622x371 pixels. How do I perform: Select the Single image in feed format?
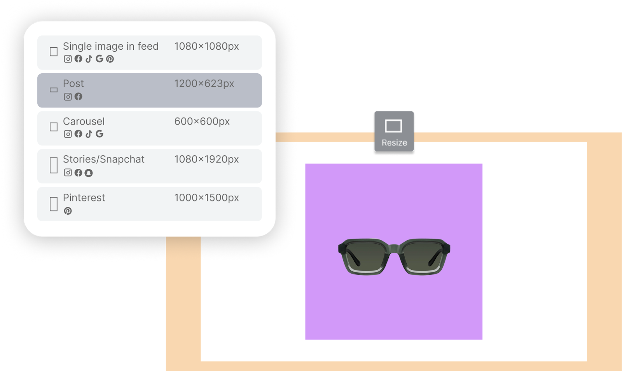[150, 53]
